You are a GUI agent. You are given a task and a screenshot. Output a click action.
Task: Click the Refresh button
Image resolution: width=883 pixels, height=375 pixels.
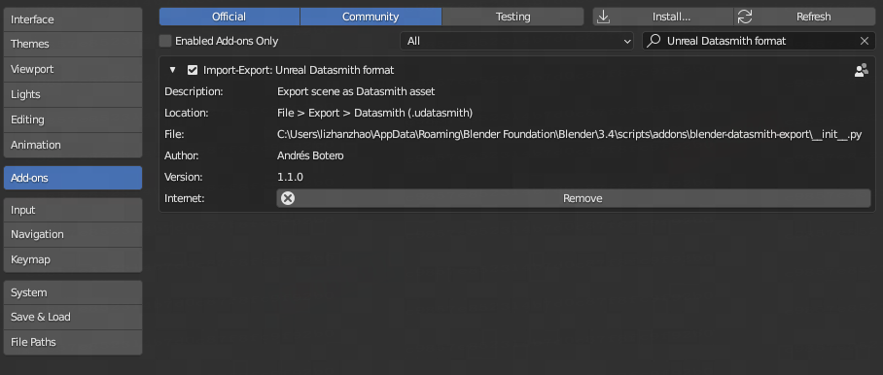pos(805,17)
